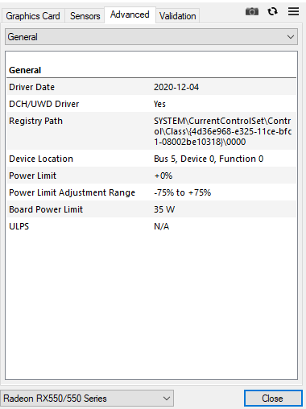Go to the Validation tab
Image resolution: width=306 pixels, height=409 pixels.
pos(177,16)
